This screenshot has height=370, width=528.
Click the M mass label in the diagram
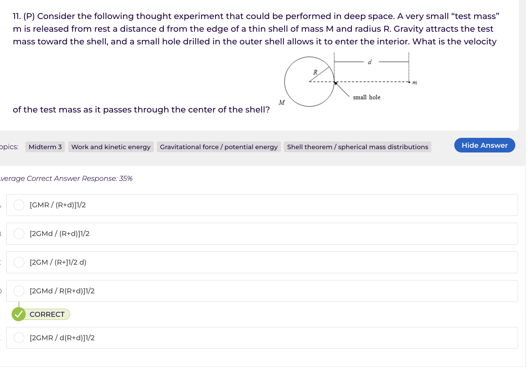tap(281, 103)
